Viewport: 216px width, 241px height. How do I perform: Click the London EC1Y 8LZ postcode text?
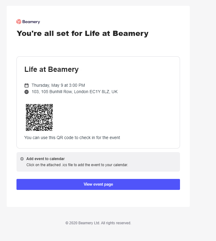pos(92,92)
